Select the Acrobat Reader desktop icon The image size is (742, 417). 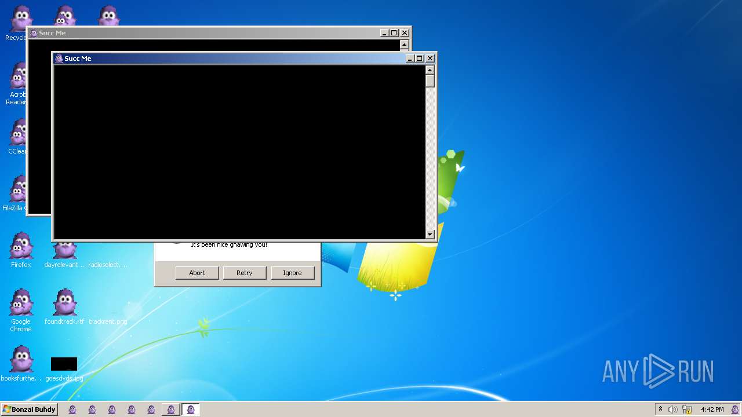click(17, 84)
